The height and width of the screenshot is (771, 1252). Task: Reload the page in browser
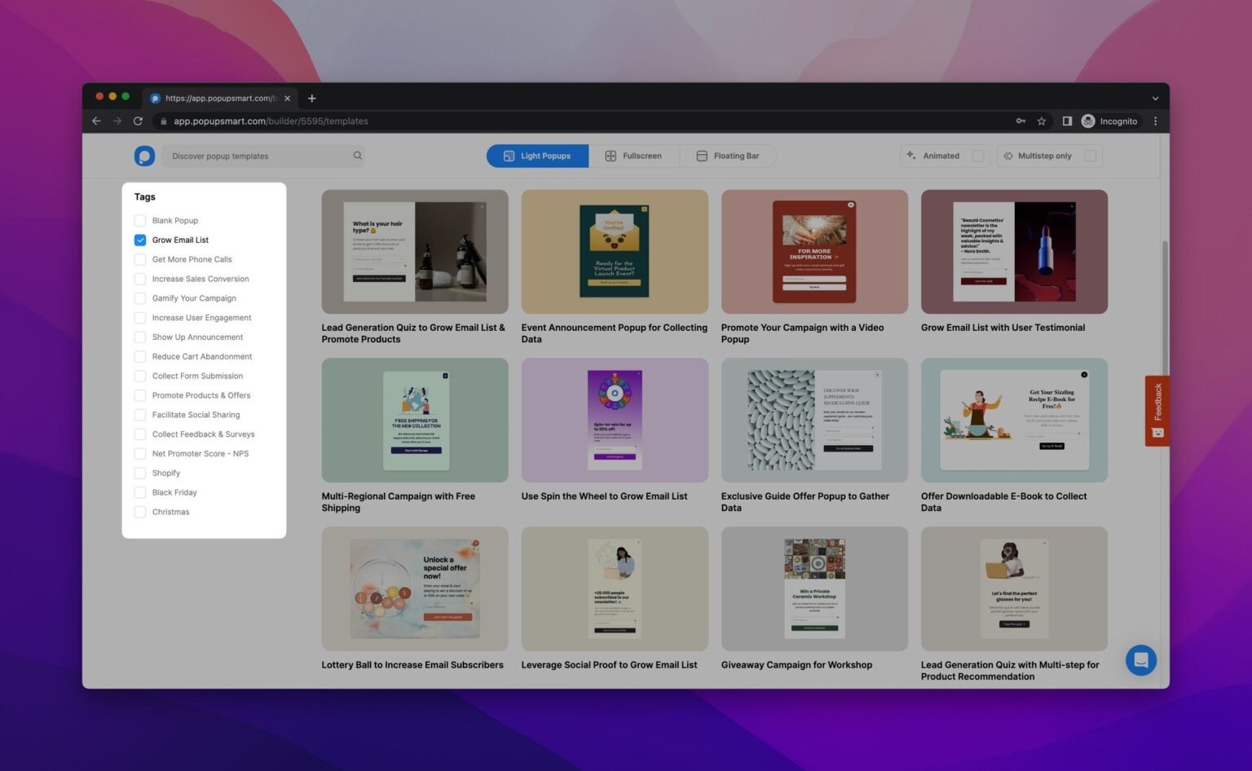point(138,121)
